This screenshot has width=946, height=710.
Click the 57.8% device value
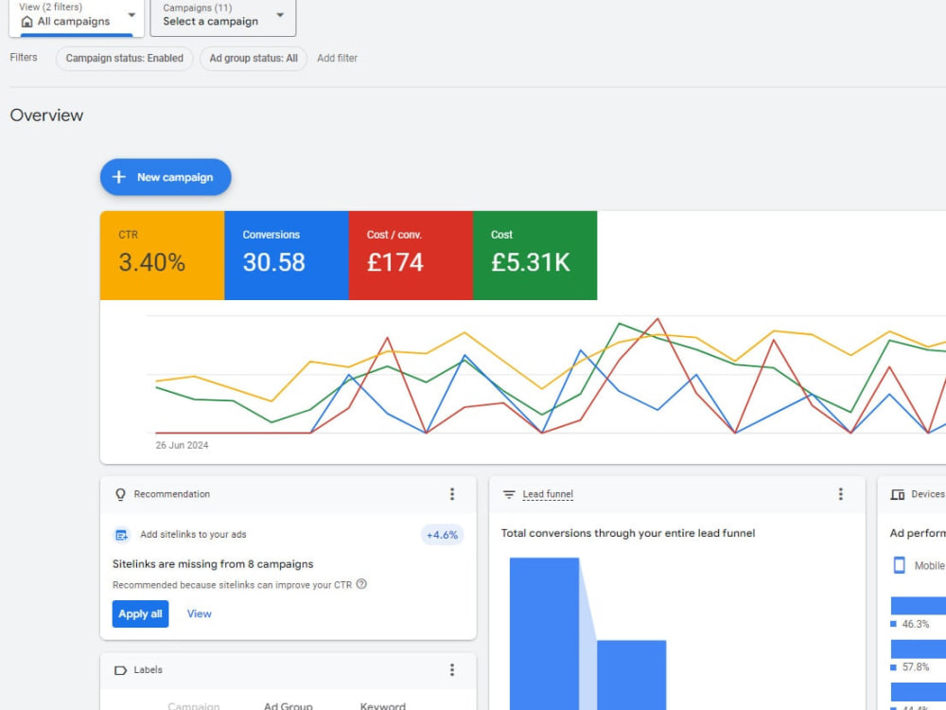[x=915, y=667]
